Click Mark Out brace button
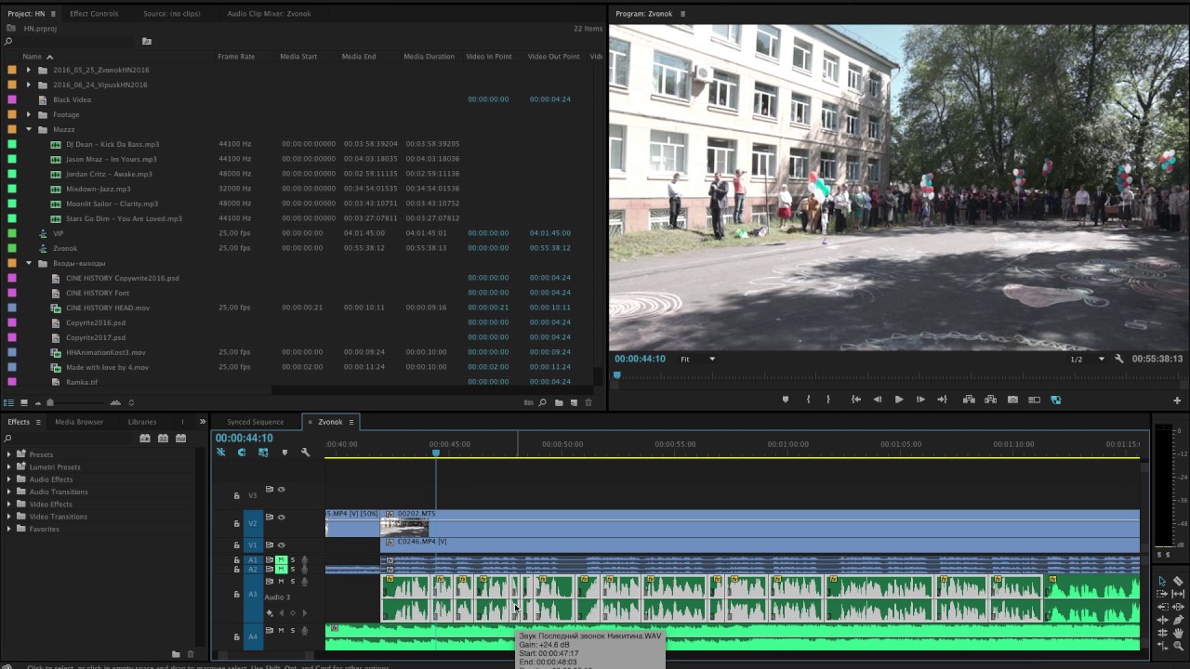The height and width of the screenshot is (669, 1190). [x=828, y=400]
